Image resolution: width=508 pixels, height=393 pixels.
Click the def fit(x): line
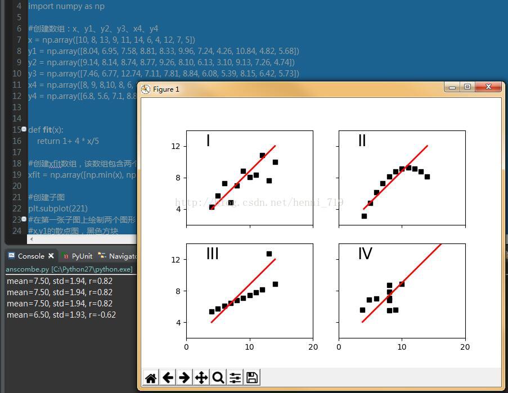click(46, 130)
